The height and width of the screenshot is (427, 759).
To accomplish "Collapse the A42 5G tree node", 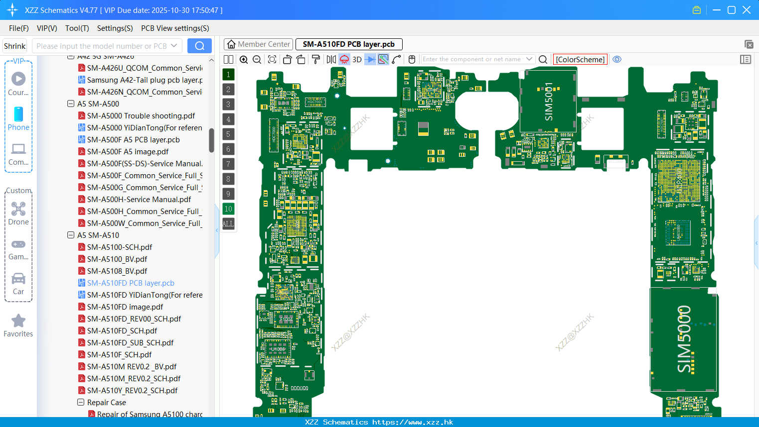I will 71,57.
